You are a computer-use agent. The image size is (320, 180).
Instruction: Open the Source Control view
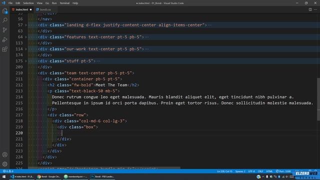point(4,30)
